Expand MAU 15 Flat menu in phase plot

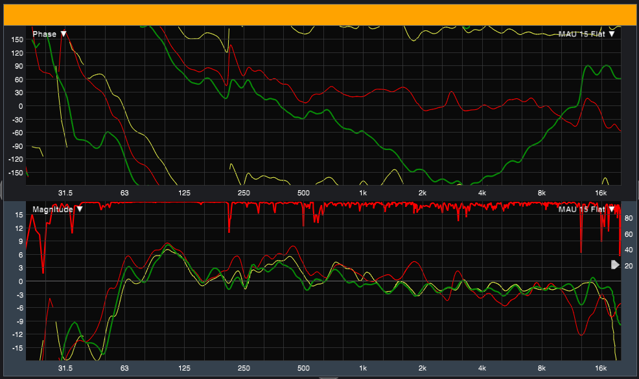click(611, 34)
